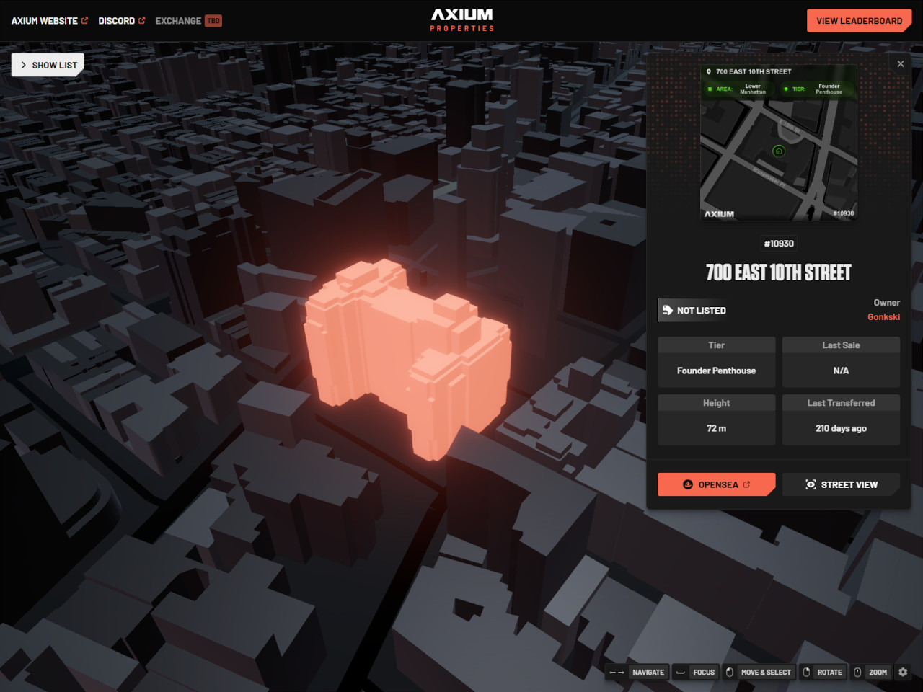The width and height of the screenshot is (923, 692).
Task: Click the mouse icon beside Rotate
Action: [806, 673]
